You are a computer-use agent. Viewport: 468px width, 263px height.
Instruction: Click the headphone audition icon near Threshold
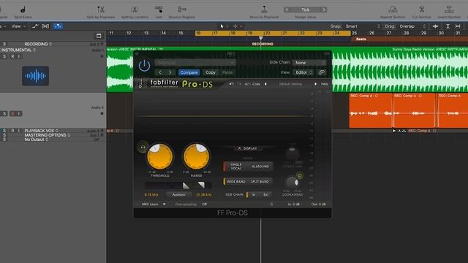coord(143,147)
